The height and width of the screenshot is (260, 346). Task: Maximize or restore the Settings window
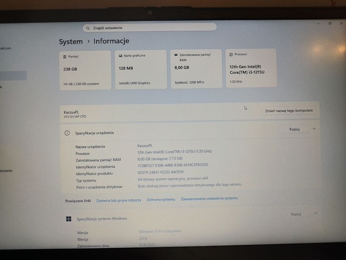(330, 23)
